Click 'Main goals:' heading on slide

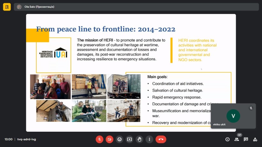point(158,77)
